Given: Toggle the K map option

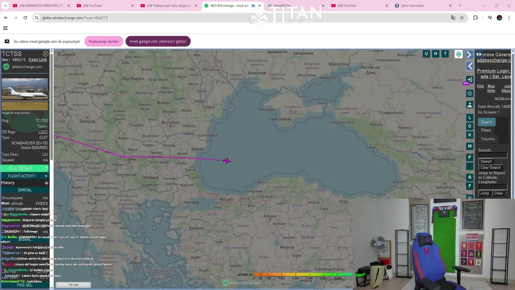Looking at the screenshot, I should [x=470, y=135].
